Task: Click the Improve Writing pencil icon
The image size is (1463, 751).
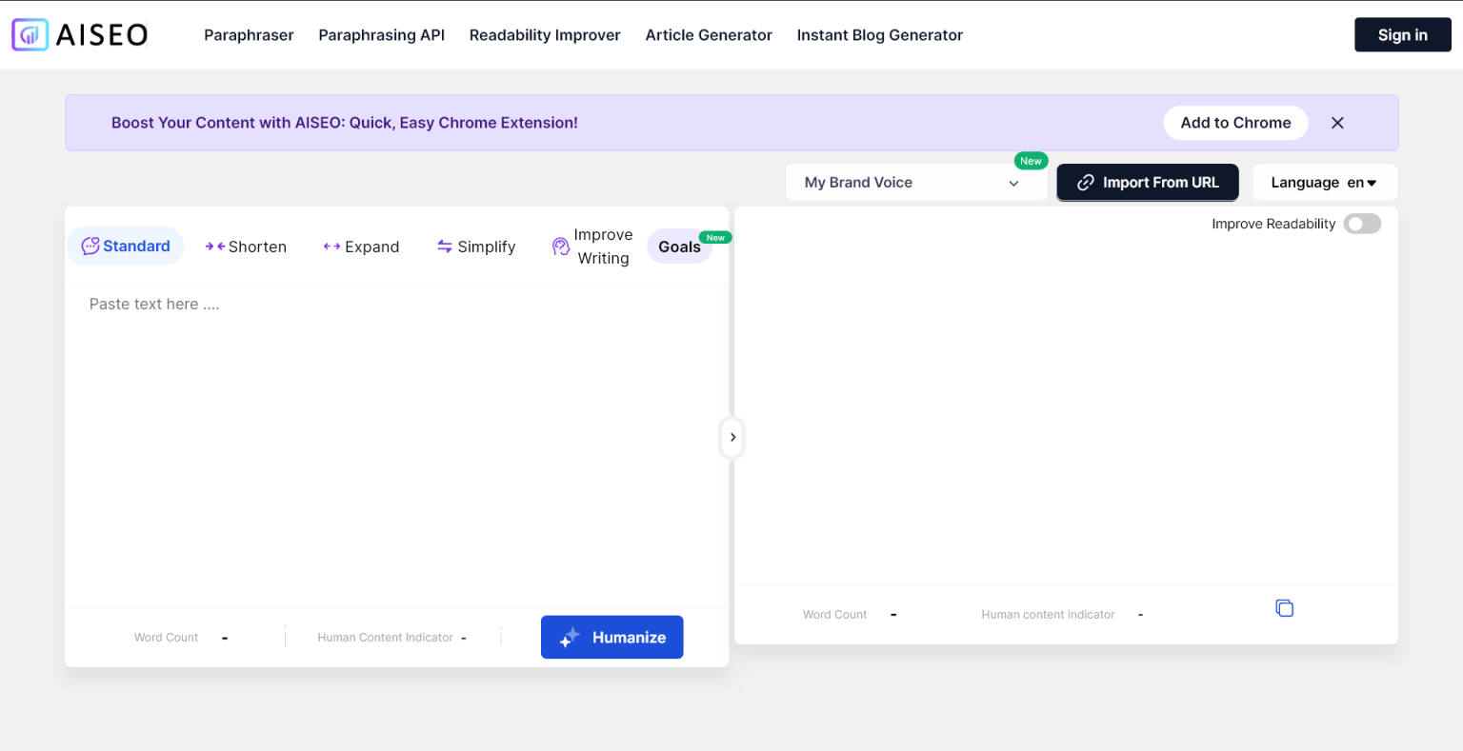Action: (x=560, y=246)
